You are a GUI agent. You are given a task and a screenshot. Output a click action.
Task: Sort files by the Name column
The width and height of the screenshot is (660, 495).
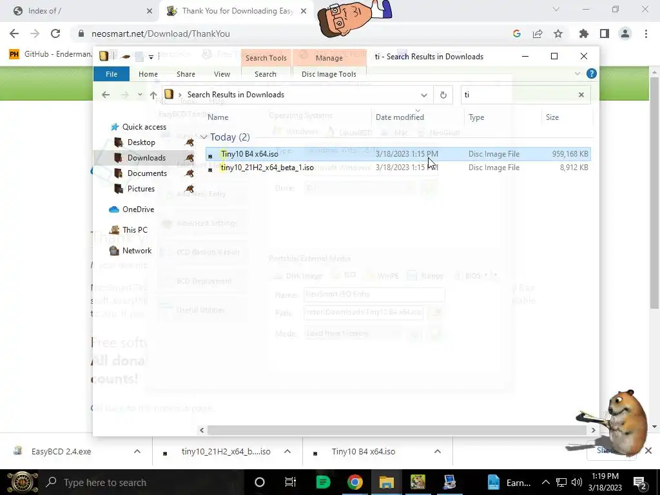tap(218, 117)
